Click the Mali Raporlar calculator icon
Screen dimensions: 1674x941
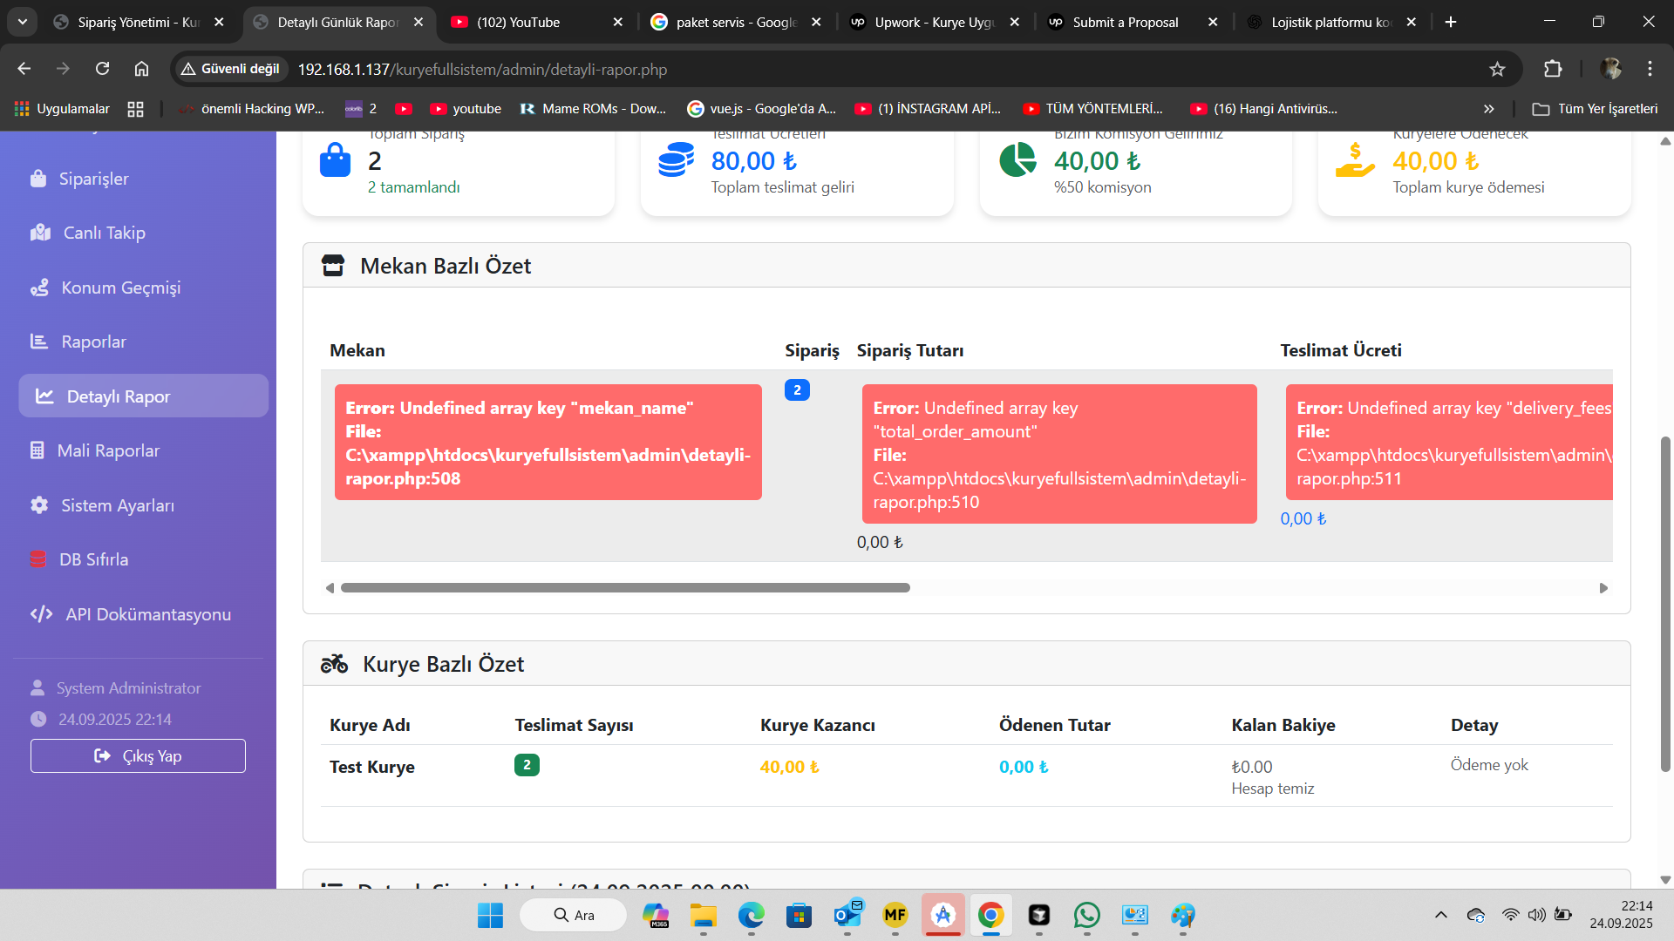pyautogui.click(x=37, y=450)
